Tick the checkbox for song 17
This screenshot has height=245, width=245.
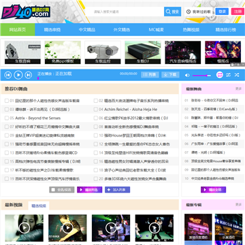tap(7, 170)
